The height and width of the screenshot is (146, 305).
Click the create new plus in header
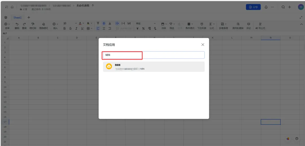coord(290,7)
